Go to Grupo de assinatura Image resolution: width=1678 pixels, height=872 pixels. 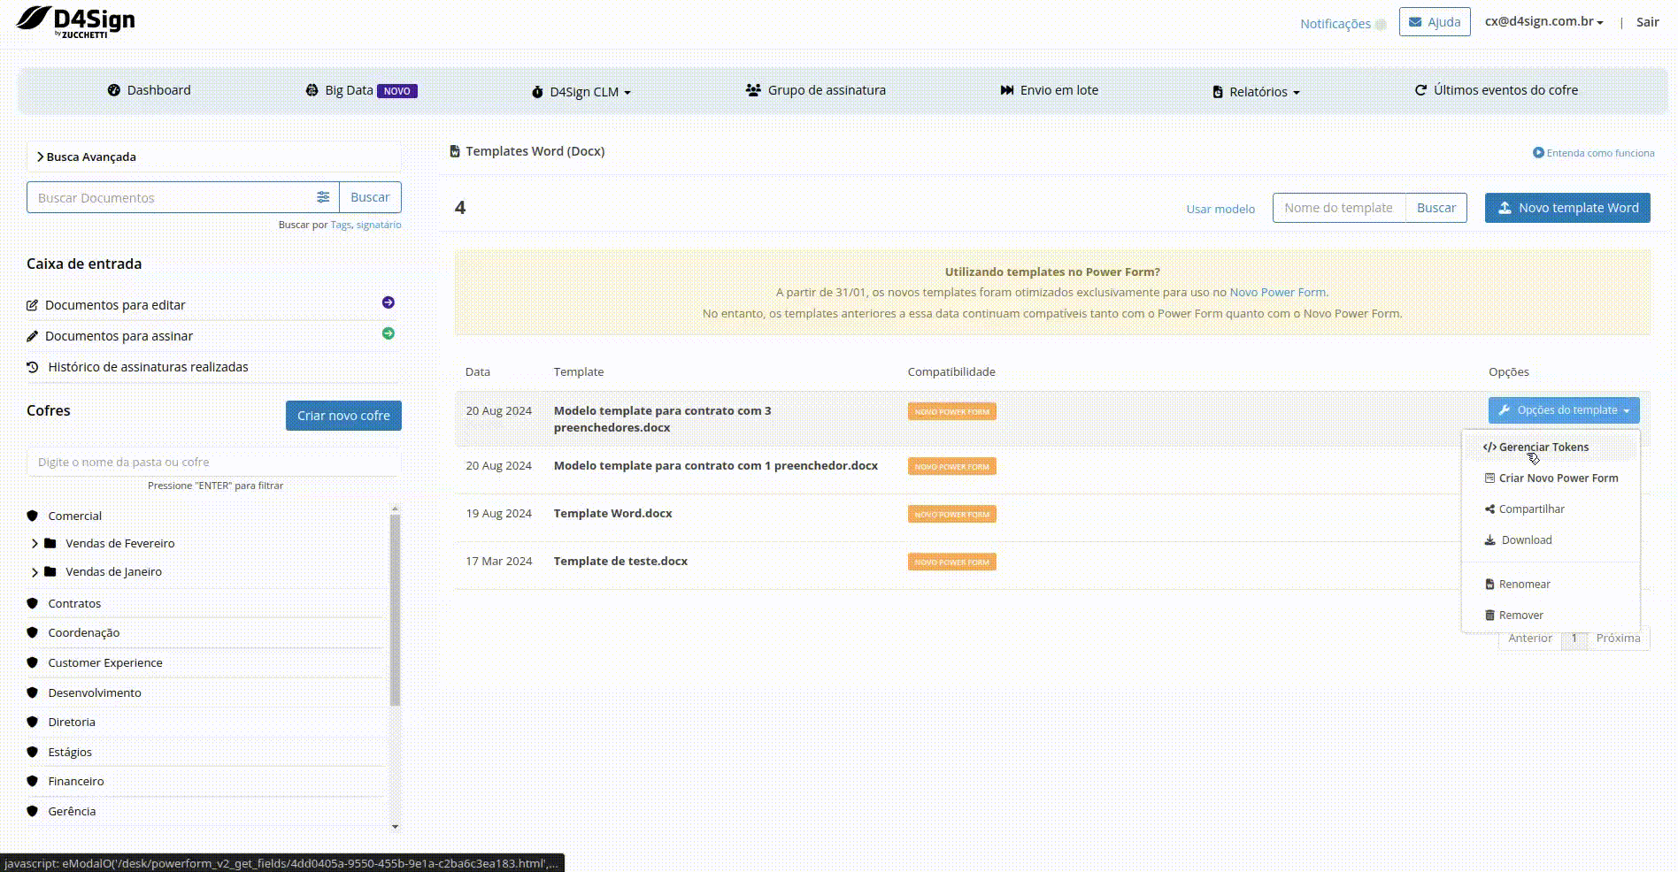[x=815, y=90]
